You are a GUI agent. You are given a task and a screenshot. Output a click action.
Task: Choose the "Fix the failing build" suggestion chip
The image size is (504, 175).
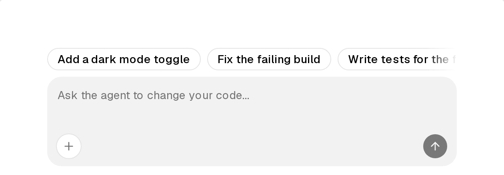(x=269, y=59)
